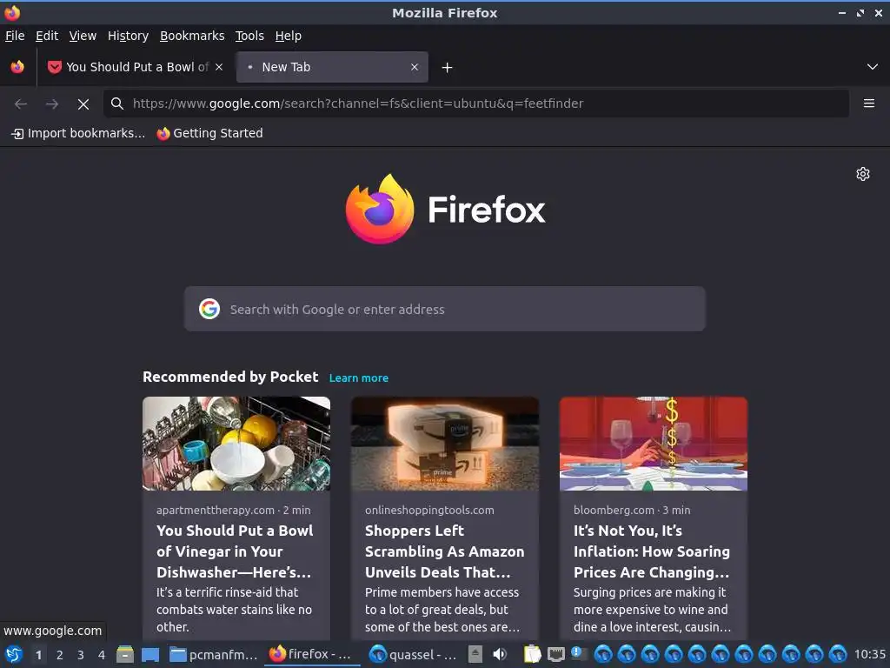This screenshot has width=890, height=668.
Task: Close the 'You Should Put a Bowl' tab
Action: pyautogui.click(x=219, y=67)
